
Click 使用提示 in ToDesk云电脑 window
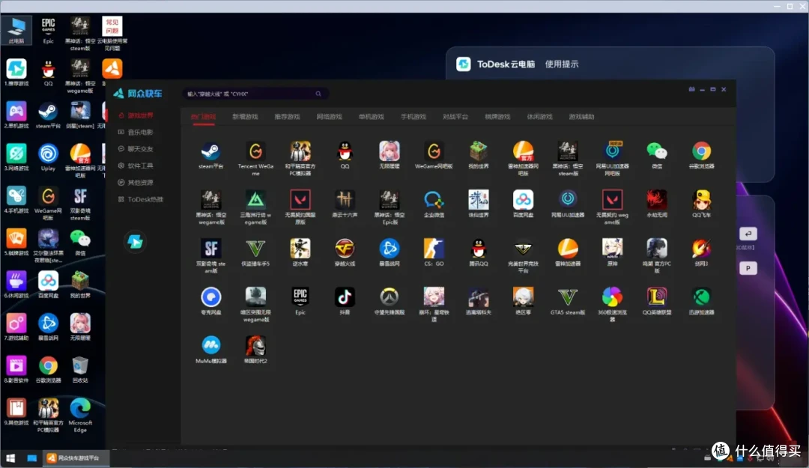click(x=562, y=64)
